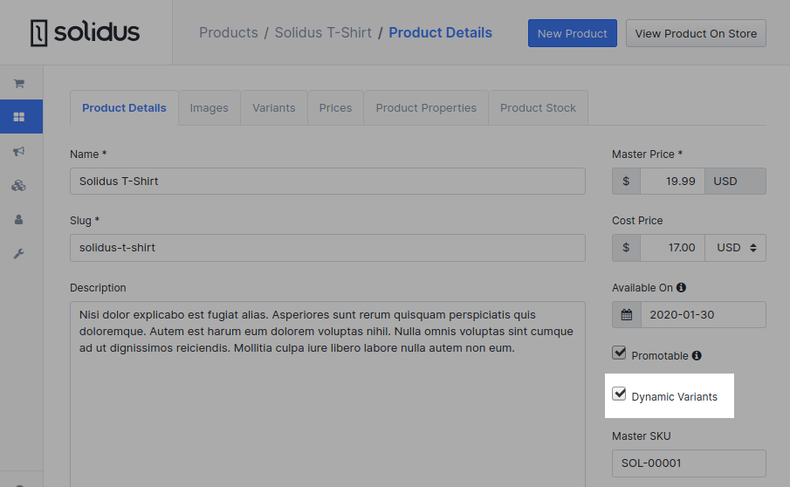Click the Promotable info icon
This screenshot has height=487, width=790.
[697, 355]
